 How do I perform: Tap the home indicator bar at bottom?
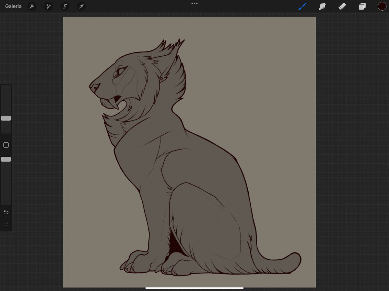click(194, 288)
